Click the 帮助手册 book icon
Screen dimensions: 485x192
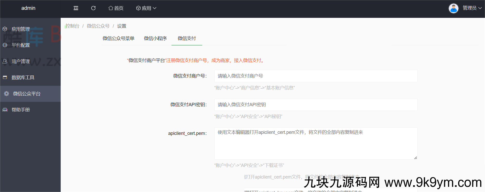point(5,110)
